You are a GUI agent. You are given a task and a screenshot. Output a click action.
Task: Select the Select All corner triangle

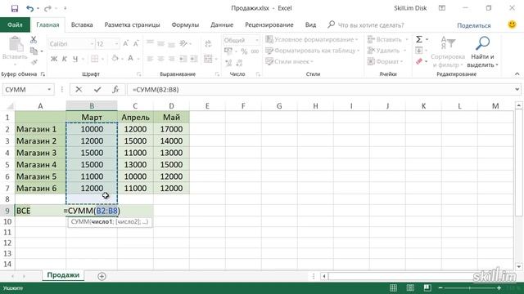pos(10,106)
